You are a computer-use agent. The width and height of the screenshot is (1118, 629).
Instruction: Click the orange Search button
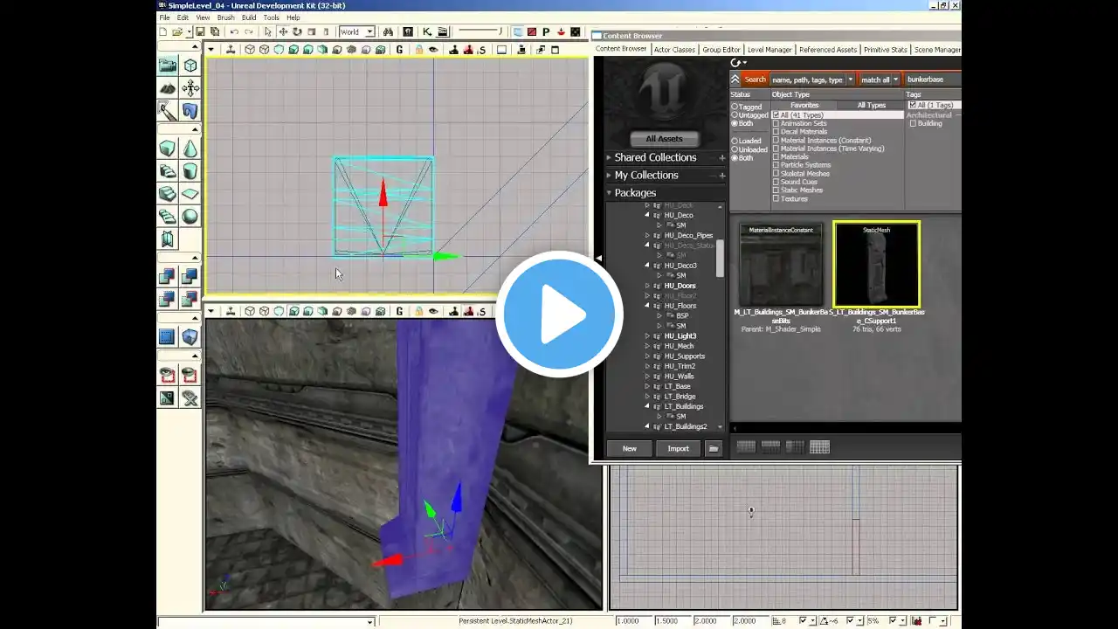[755, 79]
